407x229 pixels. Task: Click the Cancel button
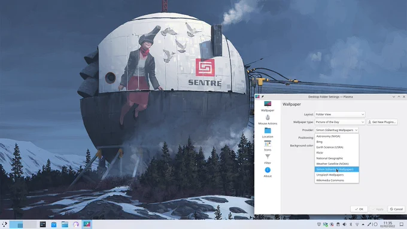click(396, 209)
